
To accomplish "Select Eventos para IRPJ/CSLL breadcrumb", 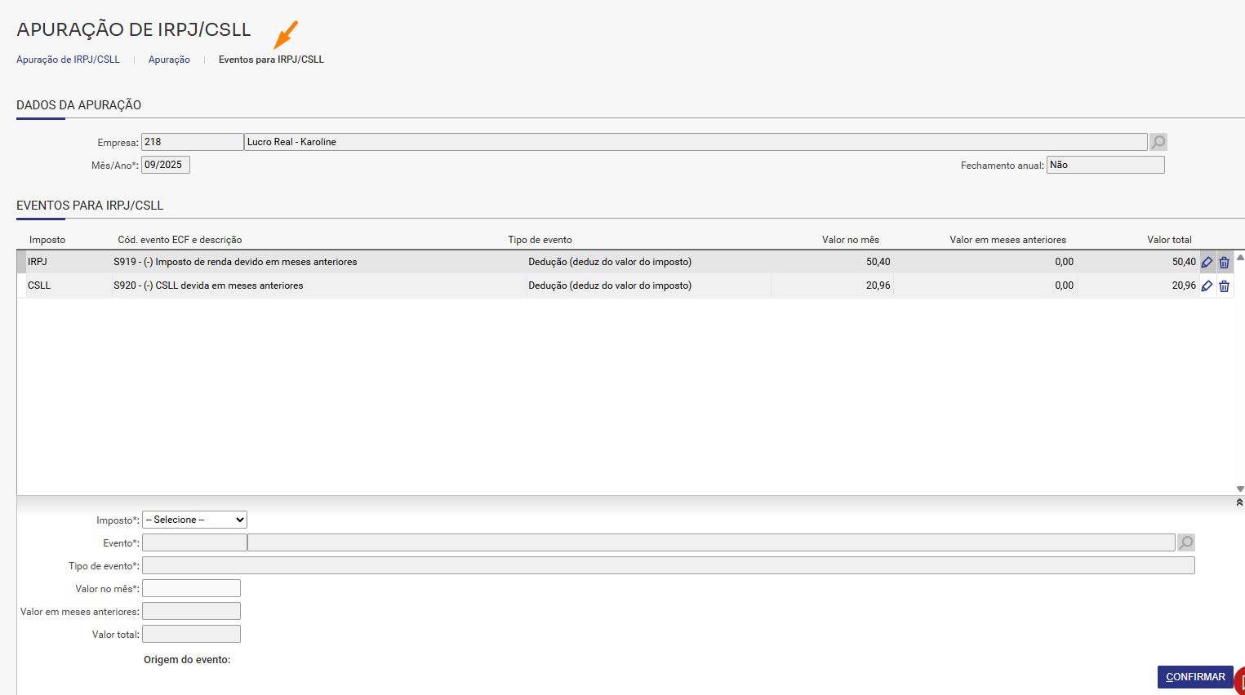I will point(271,60).
